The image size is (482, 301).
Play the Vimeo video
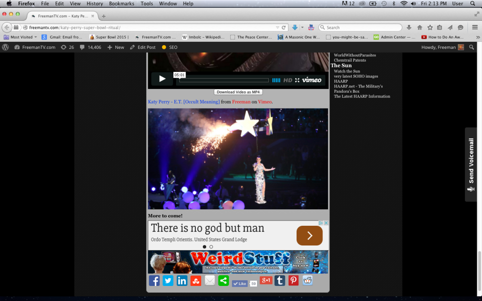162,79
